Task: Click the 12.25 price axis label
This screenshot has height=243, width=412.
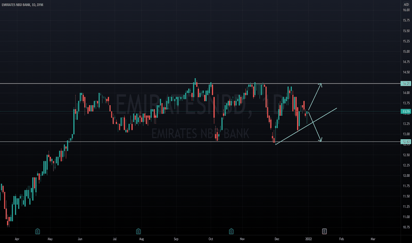Action: 406,165
